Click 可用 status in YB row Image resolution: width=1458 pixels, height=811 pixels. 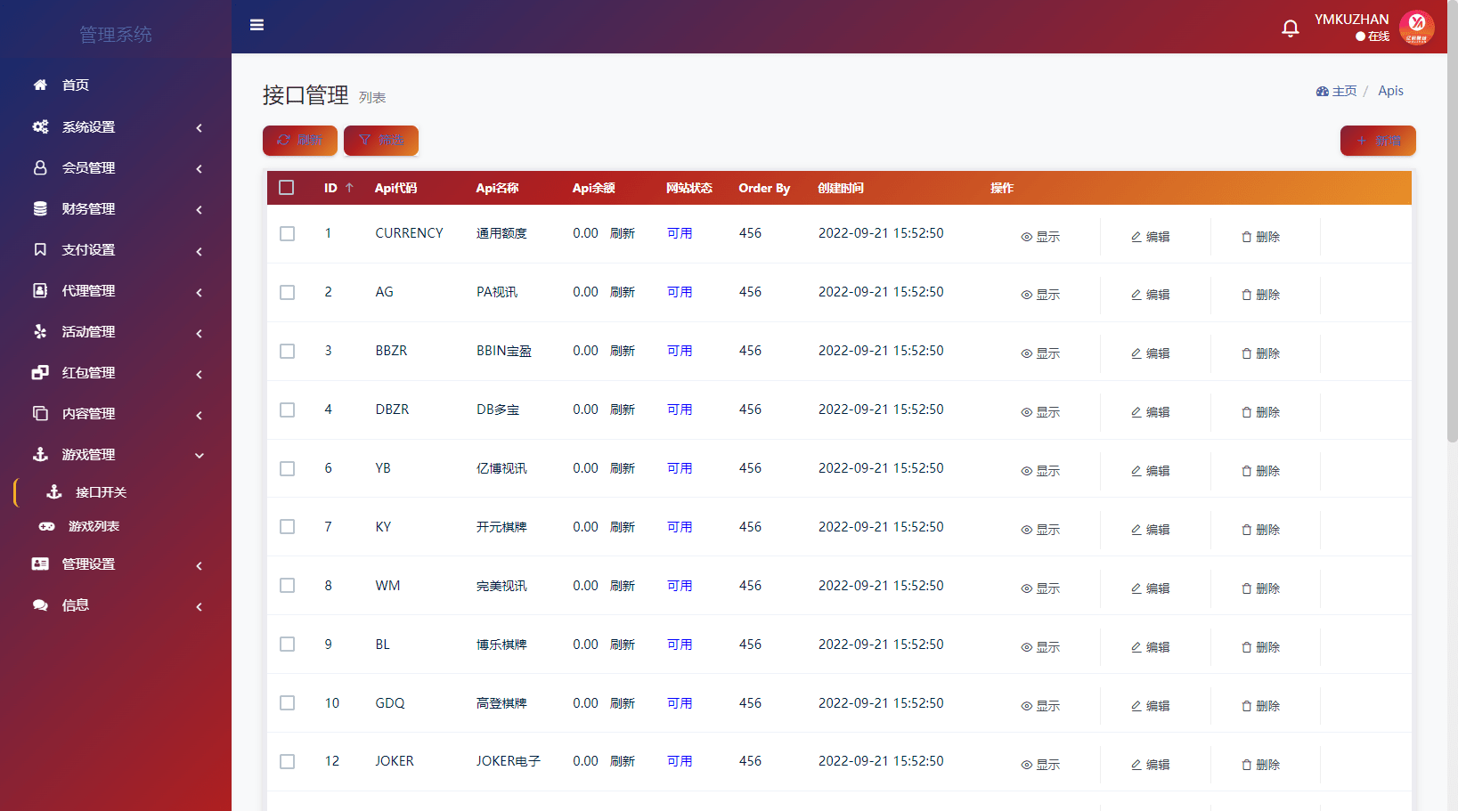[680, 468]
